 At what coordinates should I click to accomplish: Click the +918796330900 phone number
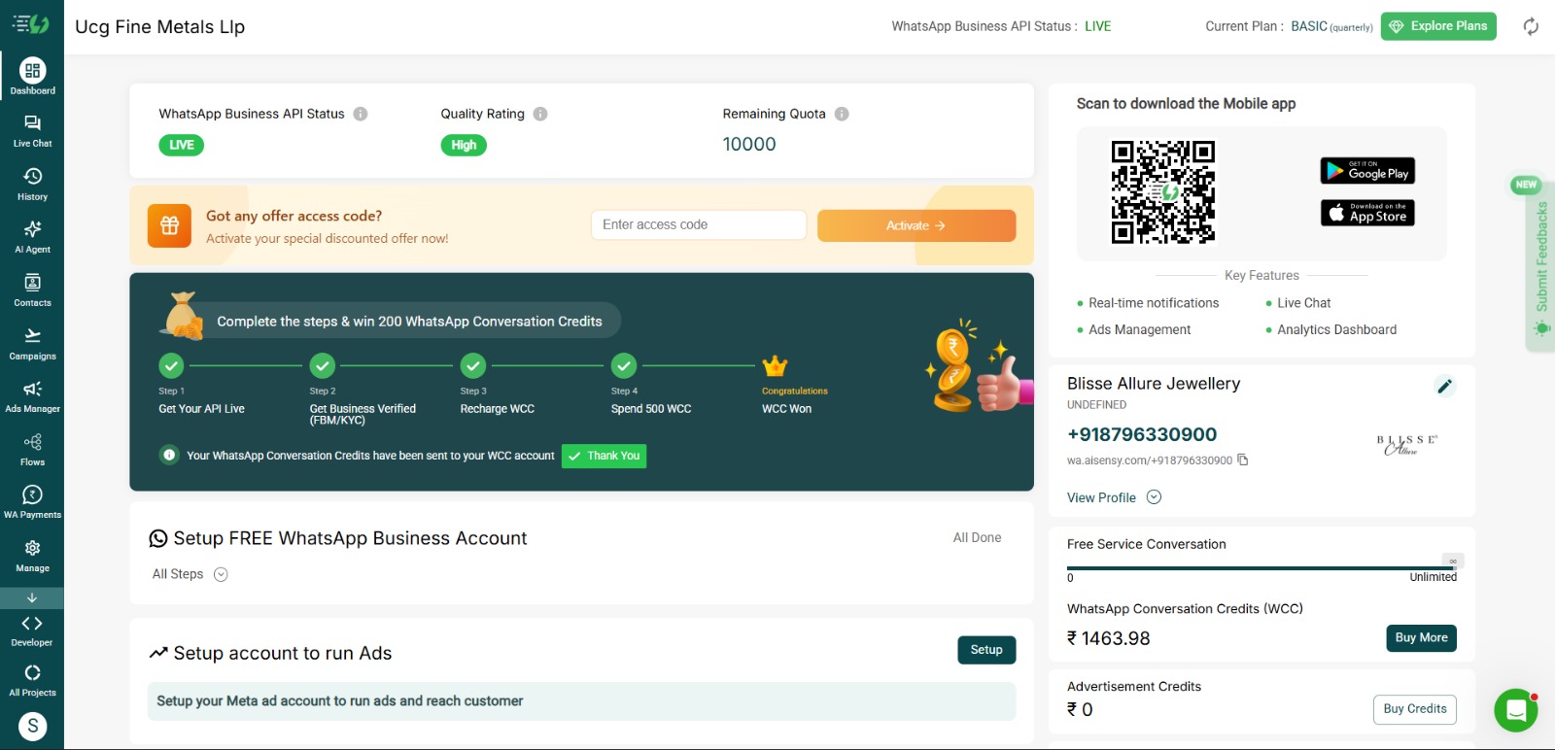(1142, 434)
